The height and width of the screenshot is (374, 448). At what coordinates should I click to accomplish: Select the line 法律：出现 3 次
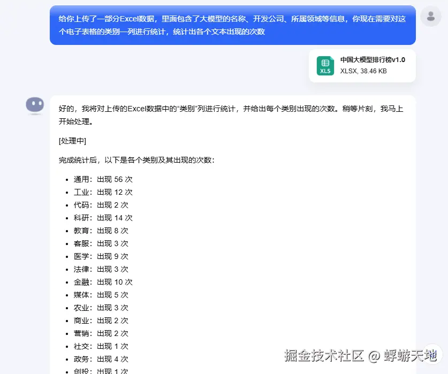101,270
